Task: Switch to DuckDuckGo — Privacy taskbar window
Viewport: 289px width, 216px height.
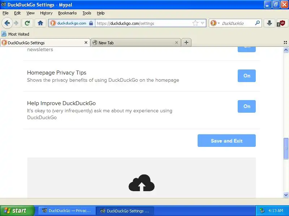Action: pos(67,211)
